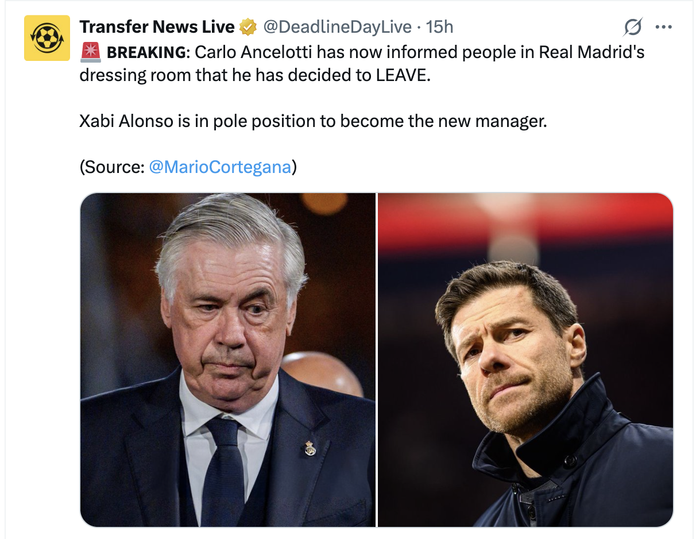This screenshot has height=539, width=696.
Task: Visit the @DeadlineDayLive handle
Action: pos(337,26)
